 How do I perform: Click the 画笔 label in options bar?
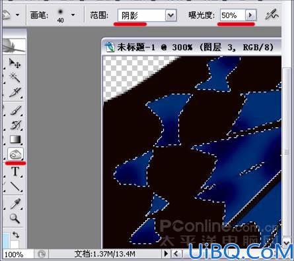point(39,15)
